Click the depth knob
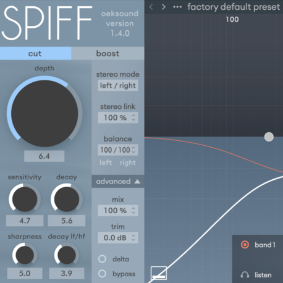283x283 pixels. [44, 113]
